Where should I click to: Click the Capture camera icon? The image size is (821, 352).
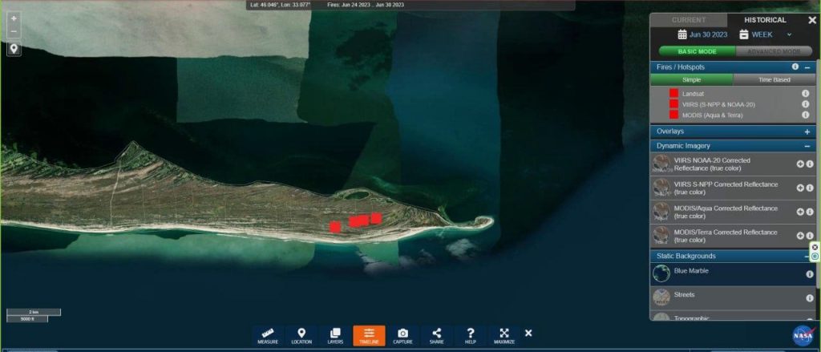click(x=402, y=335)
